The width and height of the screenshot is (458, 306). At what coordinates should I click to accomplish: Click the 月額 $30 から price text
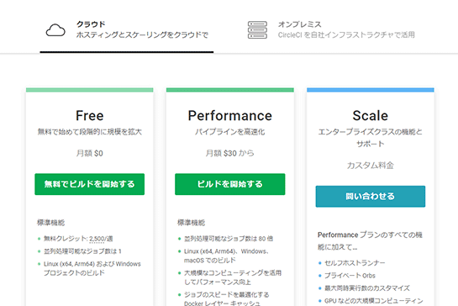pos(230,153)
